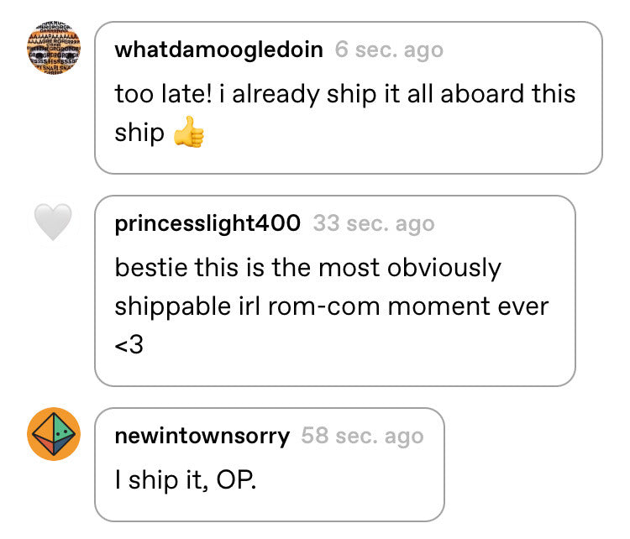The height and width of the screenshot is (539, 630).
Task: Click the '<3' text in princesslight400's reply
Action: coord(129,345)
